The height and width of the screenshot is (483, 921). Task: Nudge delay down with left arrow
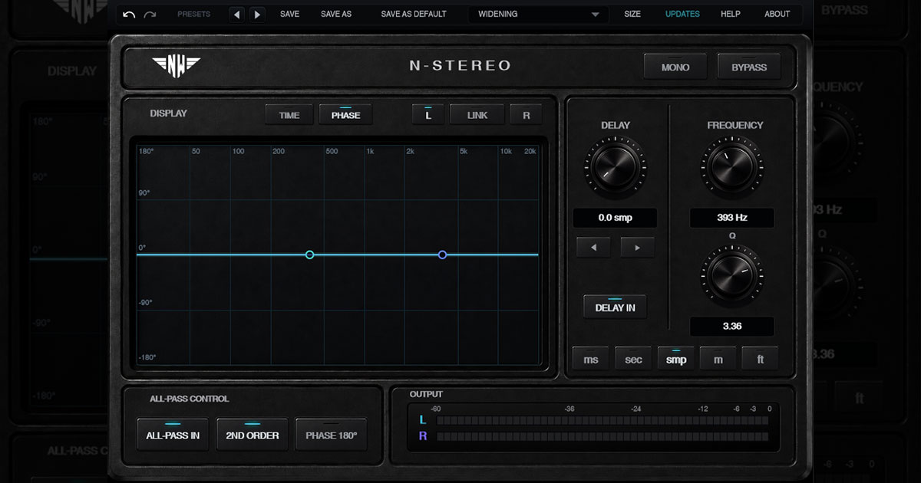pyautogui.click(x=594, y=247)
